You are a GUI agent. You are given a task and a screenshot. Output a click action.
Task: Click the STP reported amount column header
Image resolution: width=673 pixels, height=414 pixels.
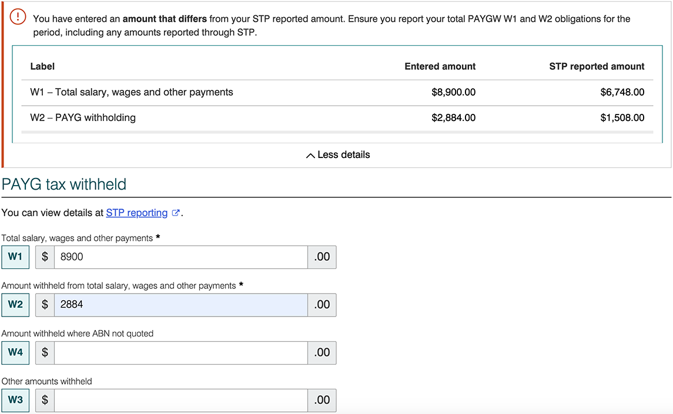tap(596, 67)
